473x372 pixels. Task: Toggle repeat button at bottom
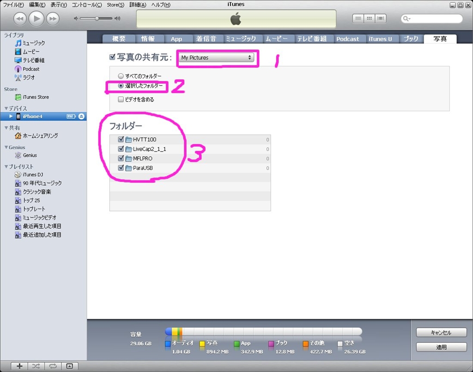pyautogui.click(x=53, y=366)
